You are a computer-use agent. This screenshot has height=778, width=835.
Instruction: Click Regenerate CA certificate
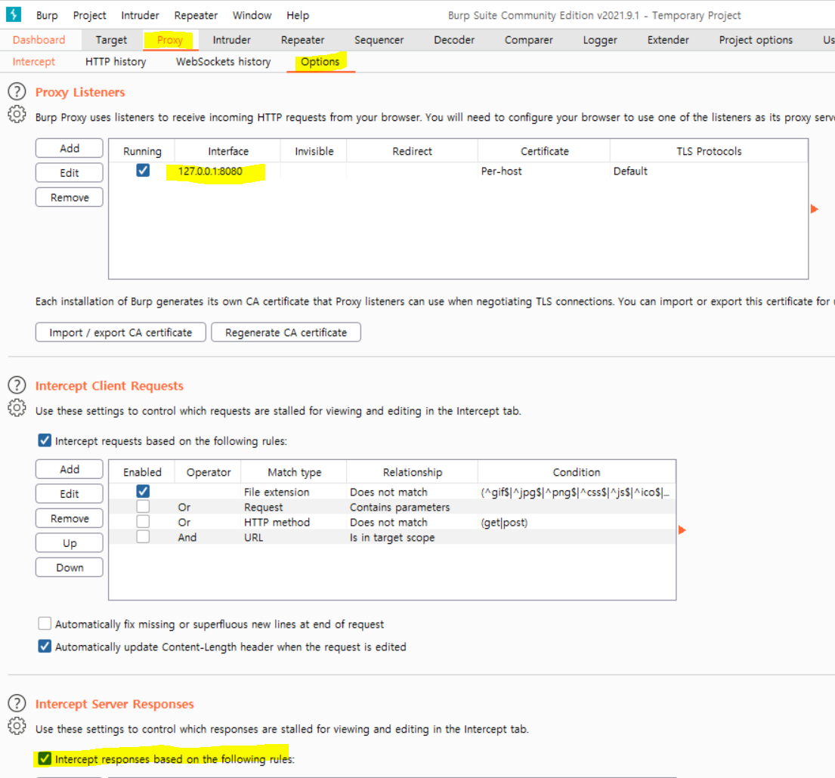[x=286, y=332]
